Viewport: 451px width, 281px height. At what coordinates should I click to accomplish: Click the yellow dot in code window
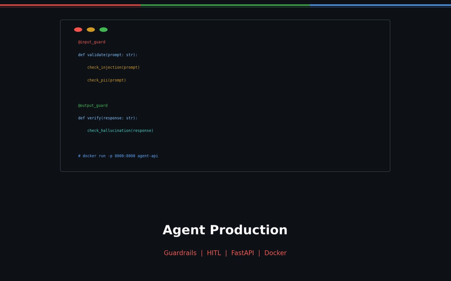click(x=91, y=30)
